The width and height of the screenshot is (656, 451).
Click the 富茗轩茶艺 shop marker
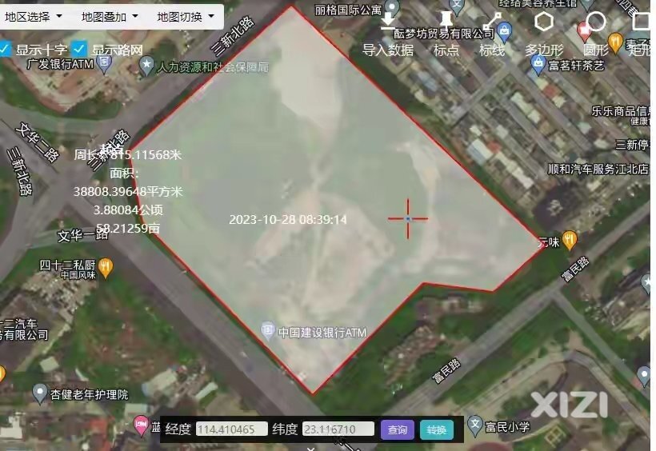click(x=538, y=65)
